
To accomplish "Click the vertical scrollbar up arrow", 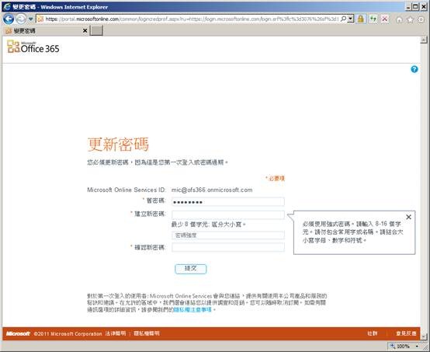I will [424, 40].
